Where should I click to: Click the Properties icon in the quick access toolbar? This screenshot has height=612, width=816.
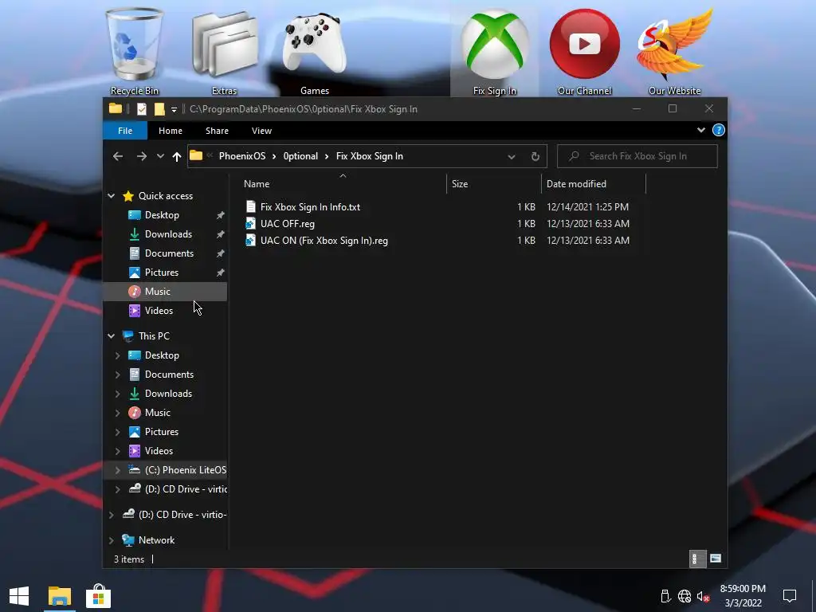(x=142, y=108)
